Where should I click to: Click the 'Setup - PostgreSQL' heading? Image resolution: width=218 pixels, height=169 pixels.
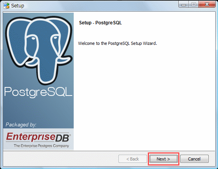point(100,23)
